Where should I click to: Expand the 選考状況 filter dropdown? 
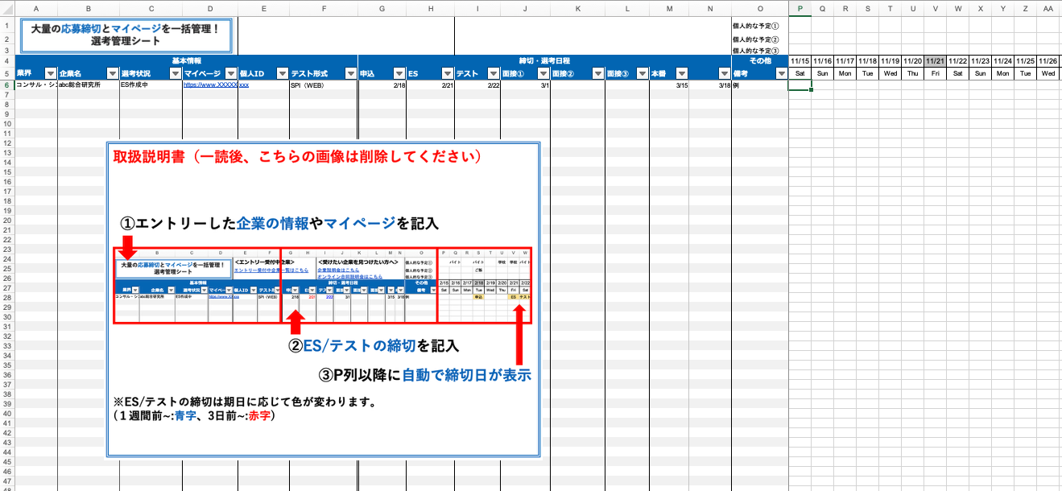(x=176, y=73)
